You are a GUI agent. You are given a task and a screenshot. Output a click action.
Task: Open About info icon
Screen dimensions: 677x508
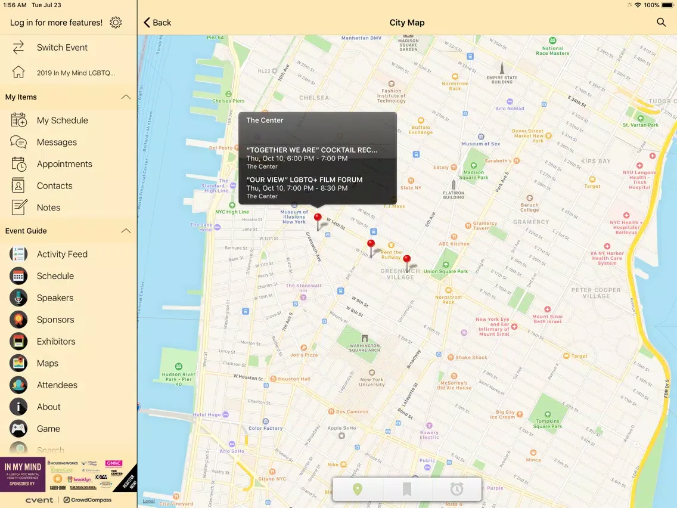18,407
